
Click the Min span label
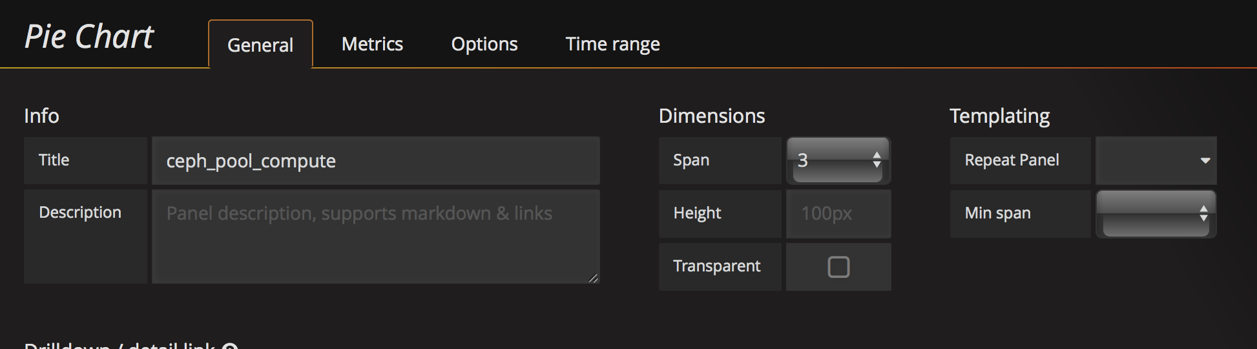997,213
